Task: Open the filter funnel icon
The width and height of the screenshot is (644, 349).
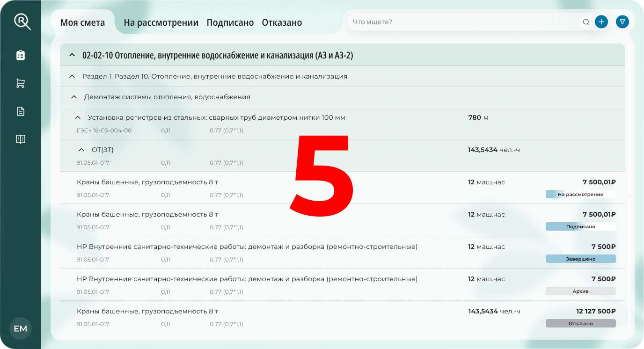Action: (x=622, y=22)
